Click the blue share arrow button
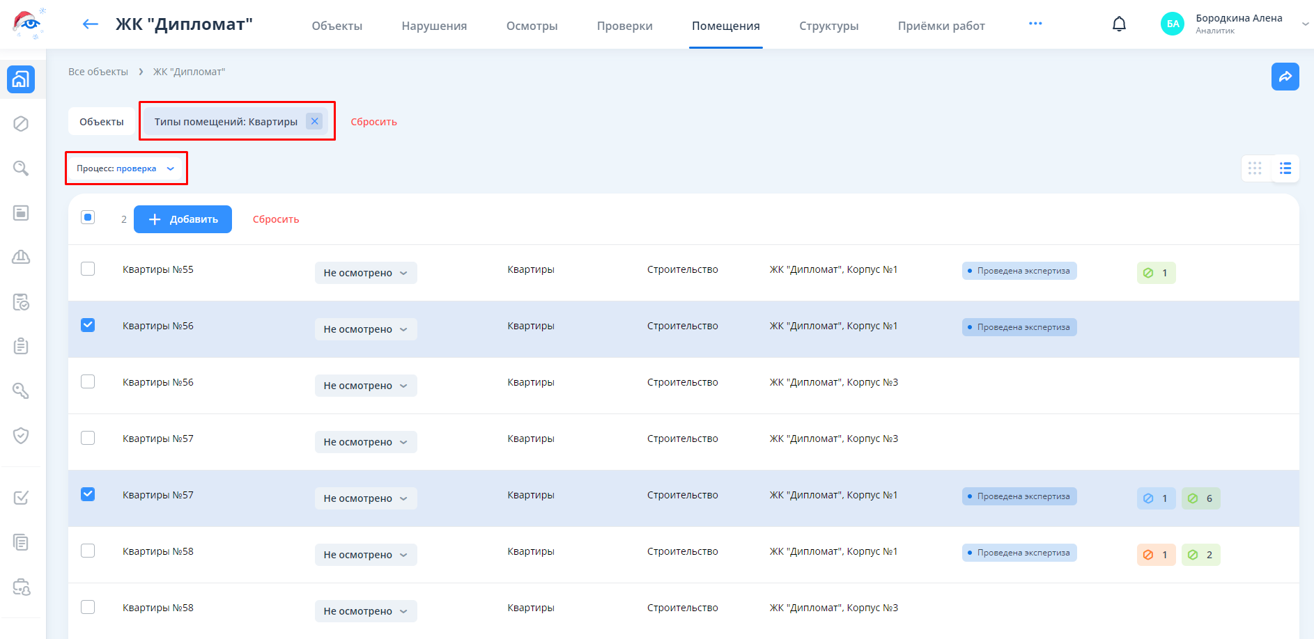 [1285, 77]
